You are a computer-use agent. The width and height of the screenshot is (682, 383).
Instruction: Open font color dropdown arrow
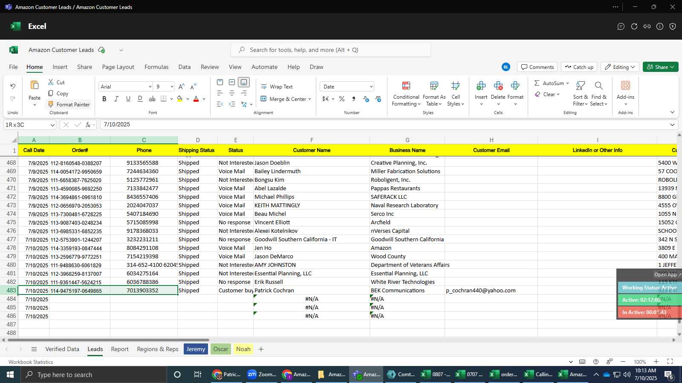click(204, 99)
